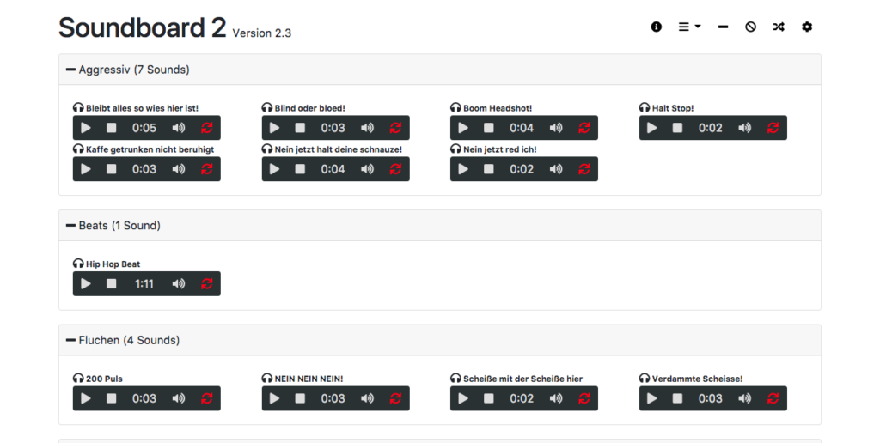880x443 pixels.
Task: Click the 'Soundboard 2' title
Action: pos(143,27)
